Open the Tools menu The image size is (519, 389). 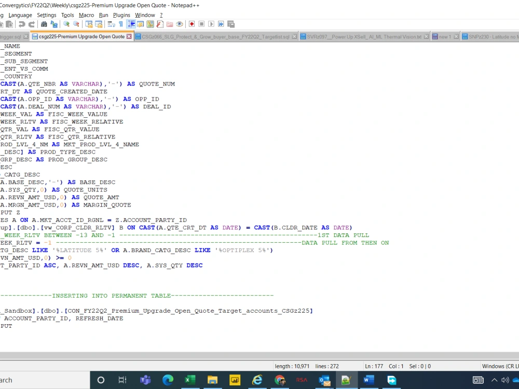tap(67, 15)
